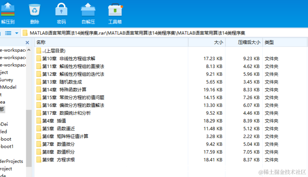Click the 17.23 KB size cell
Viewport: 308px width, 177px height.
point(213,58)
